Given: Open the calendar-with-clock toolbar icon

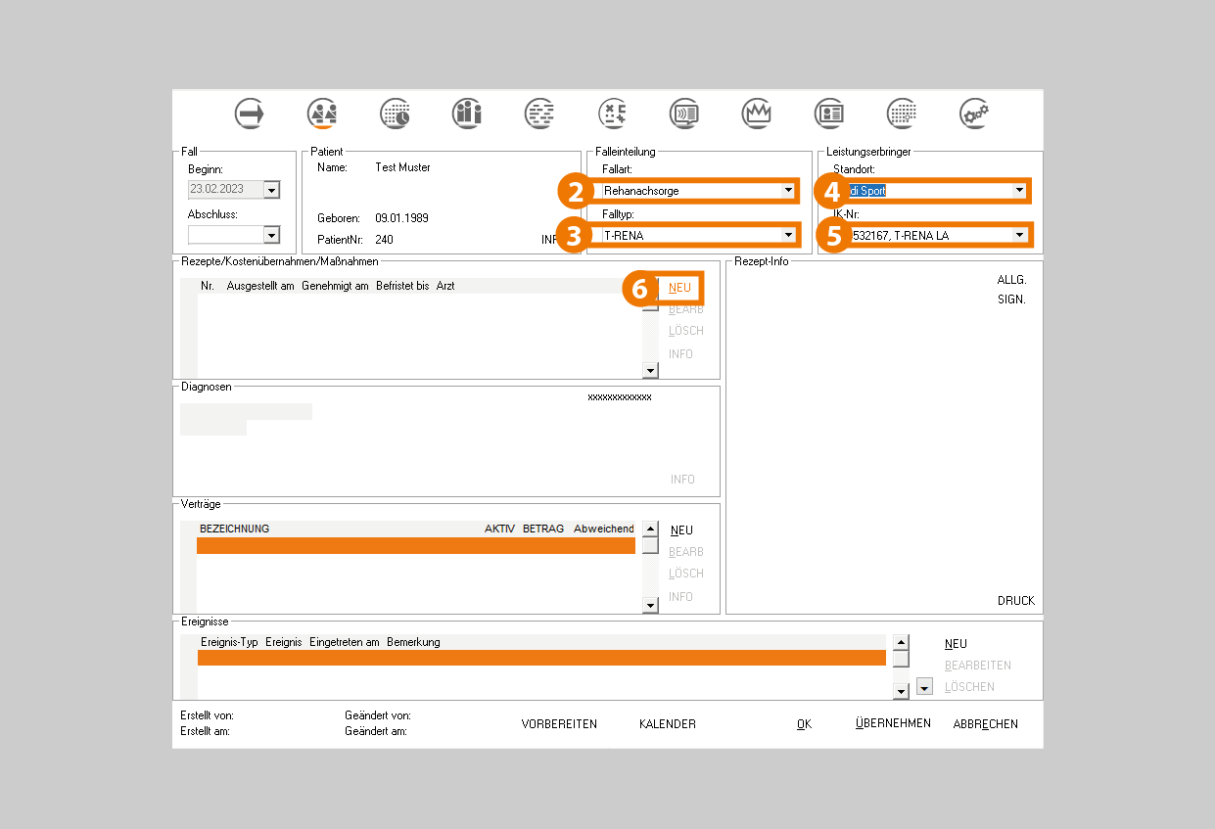Looking at the screenshot, I should point(396,114).
